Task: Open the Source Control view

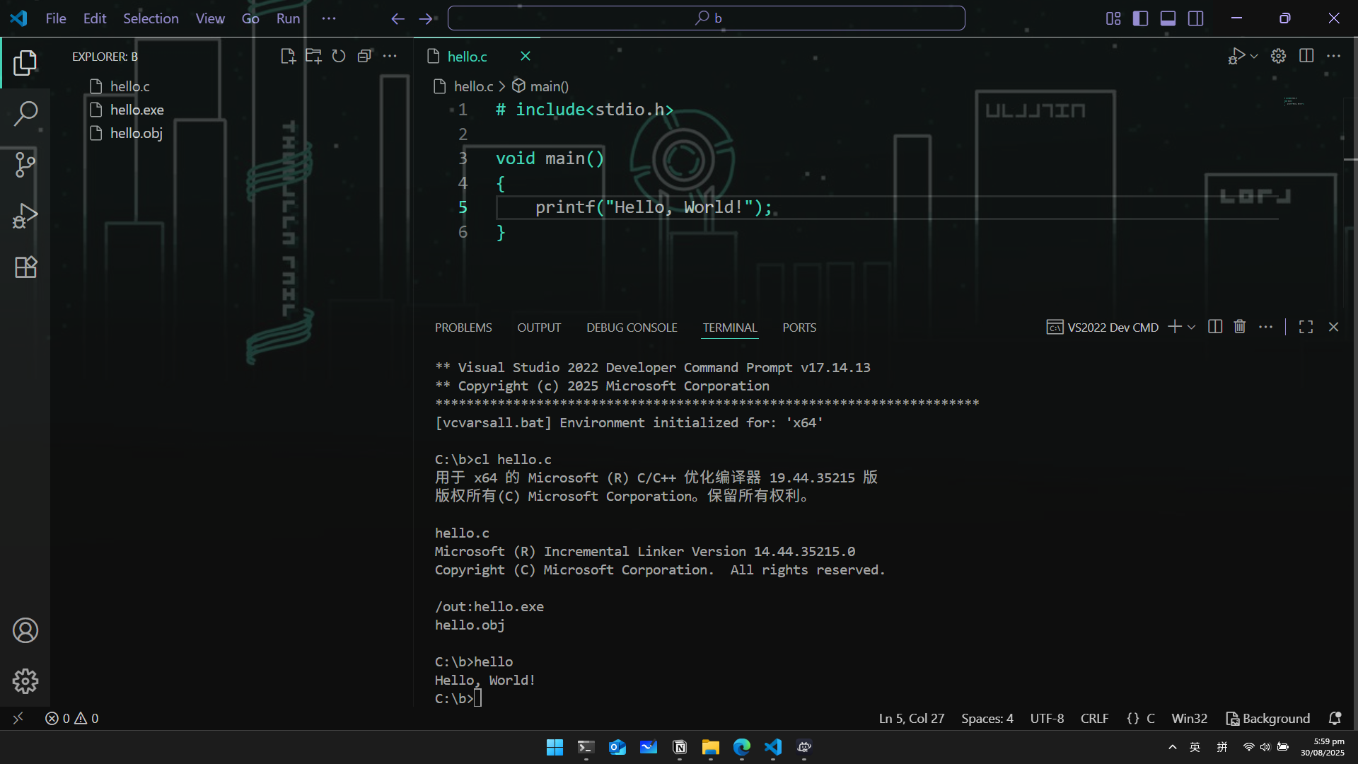Action: [x=25, y=164]
